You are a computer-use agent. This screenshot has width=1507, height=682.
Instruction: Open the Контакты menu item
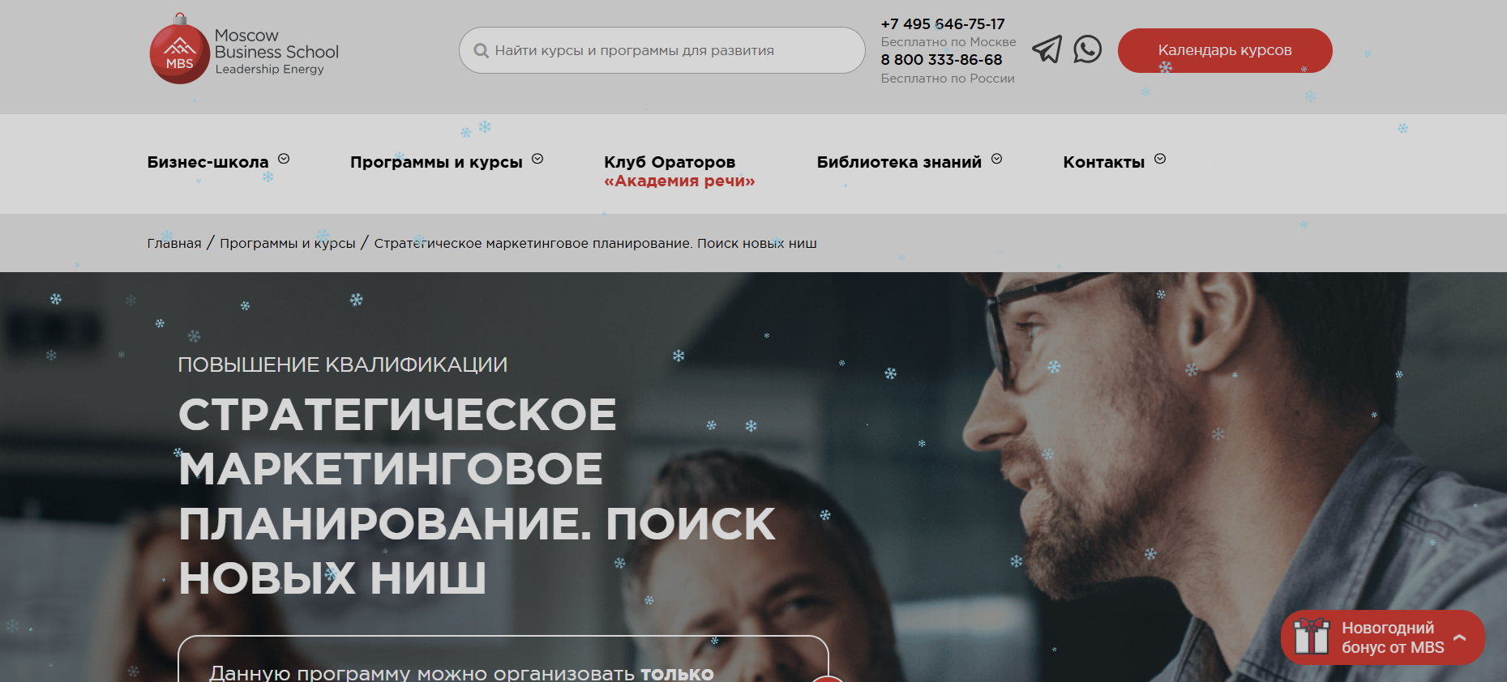(x=1104, y=162)
